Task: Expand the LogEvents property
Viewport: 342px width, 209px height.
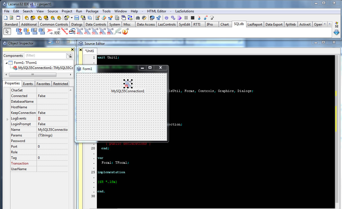Action: (7, 119)
